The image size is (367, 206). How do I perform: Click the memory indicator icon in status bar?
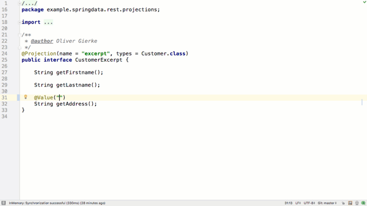click(x=350, y=203)
